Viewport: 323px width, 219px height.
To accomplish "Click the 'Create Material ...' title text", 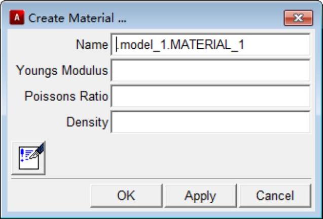I will pyautogui.click(x=77, y=19).
